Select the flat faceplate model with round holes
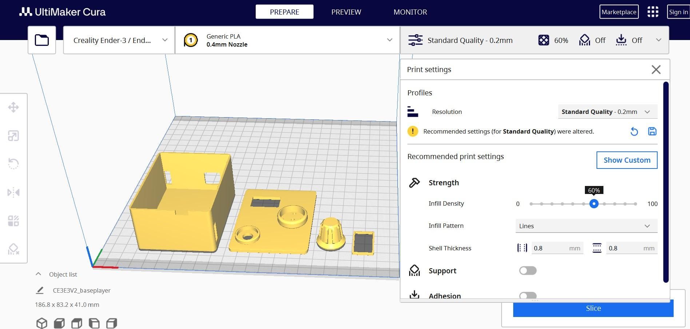 tap(273, 221)
